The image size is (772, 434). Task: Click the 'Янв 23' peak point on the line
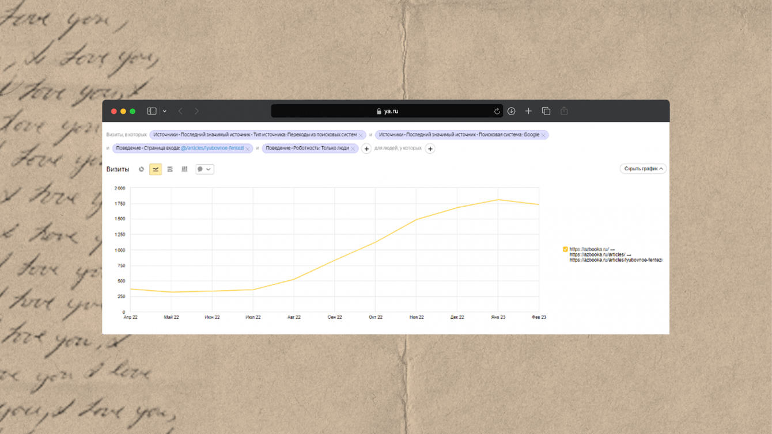click(x=498, y=200)
